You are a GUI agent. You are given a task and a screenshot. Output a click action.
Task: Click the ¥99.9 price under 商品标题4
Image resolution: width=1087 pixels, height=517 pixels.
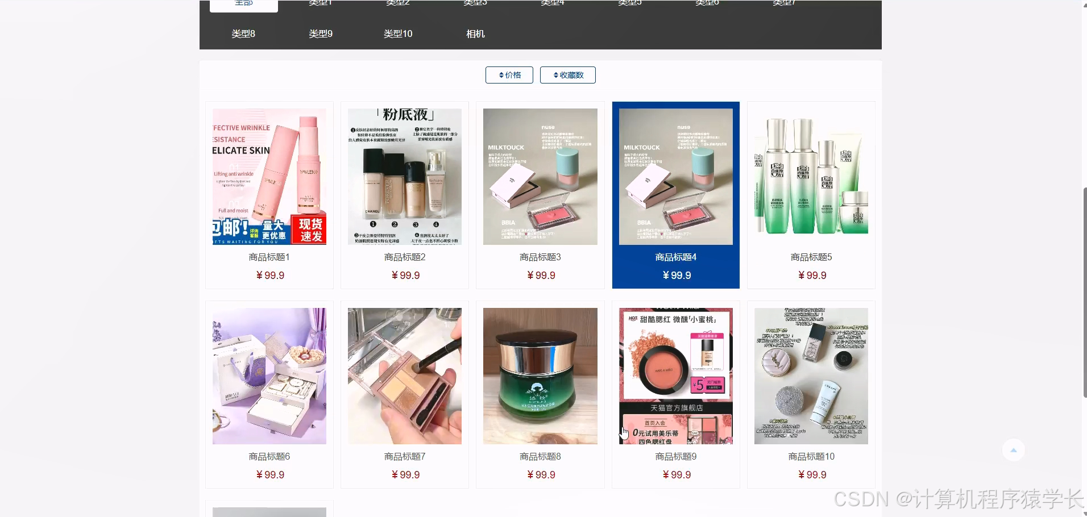677,276
